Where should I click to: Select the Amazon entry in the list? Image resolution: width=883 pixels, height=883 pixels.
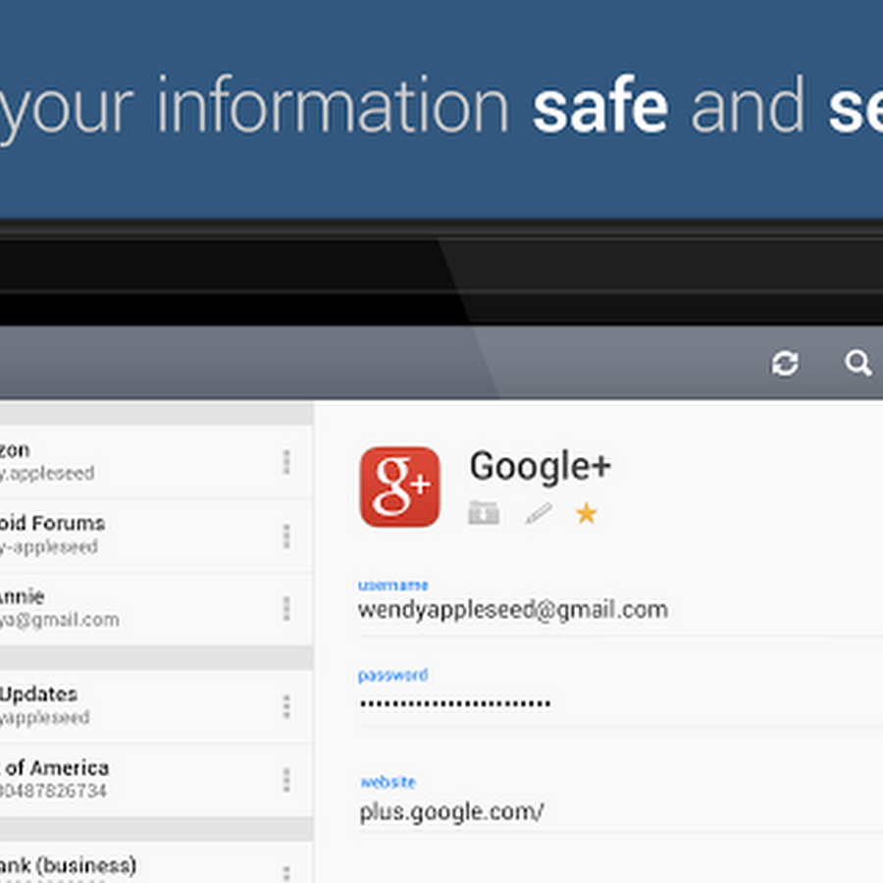pos(118,461)
